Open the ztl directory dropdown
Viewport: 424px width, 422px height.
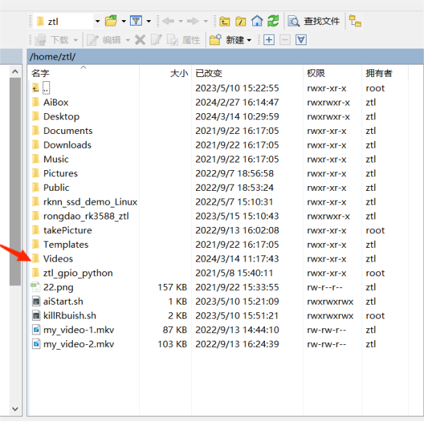pos(97,21)
